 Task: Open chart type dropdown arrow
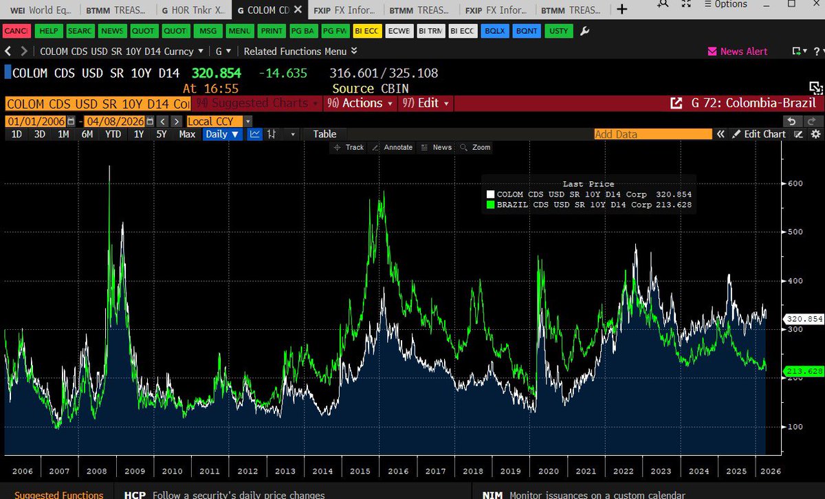294,134
